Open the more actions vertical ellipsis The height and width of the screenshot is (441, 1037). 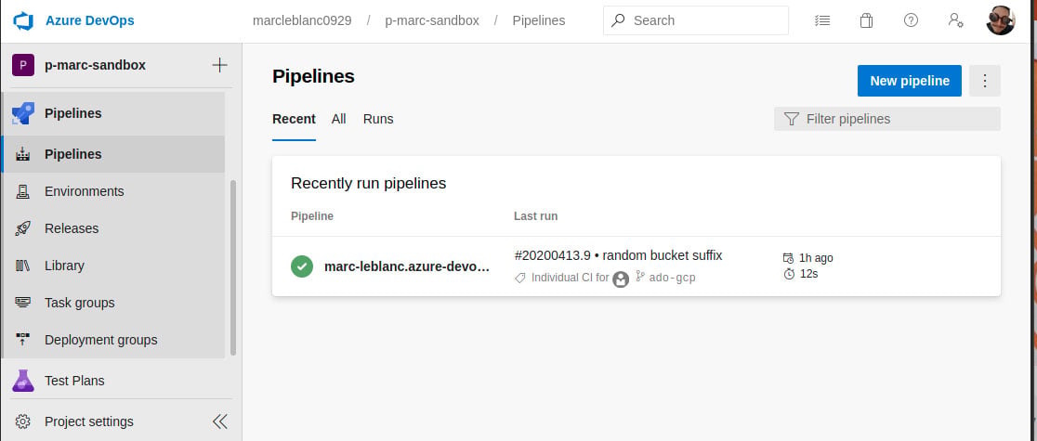tap(985, 81)
